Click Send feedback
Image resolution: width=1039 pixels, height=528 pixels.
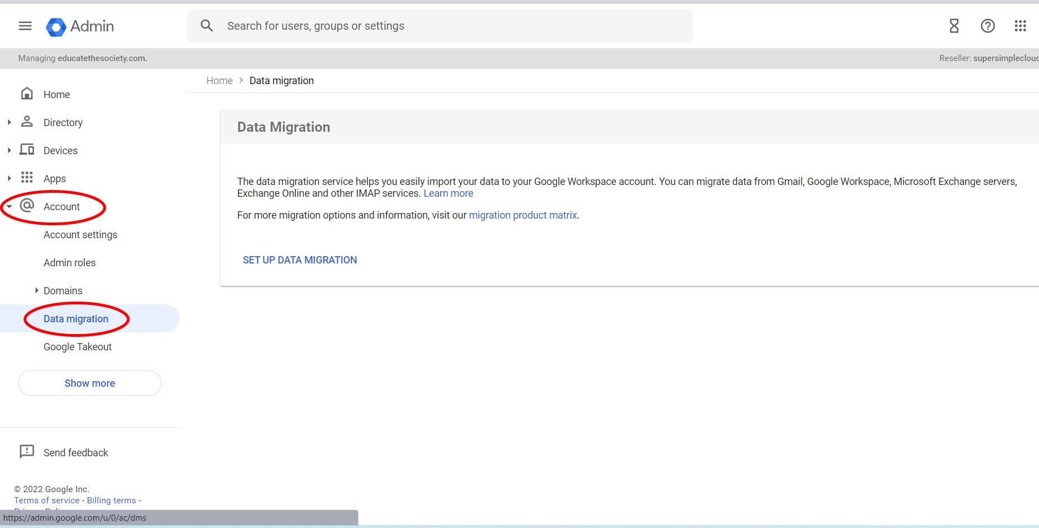point(76,452)
